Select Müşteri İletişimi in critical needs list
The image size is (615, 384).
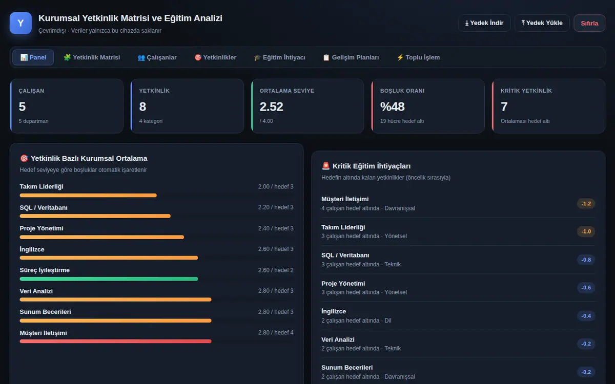(458, 203)
